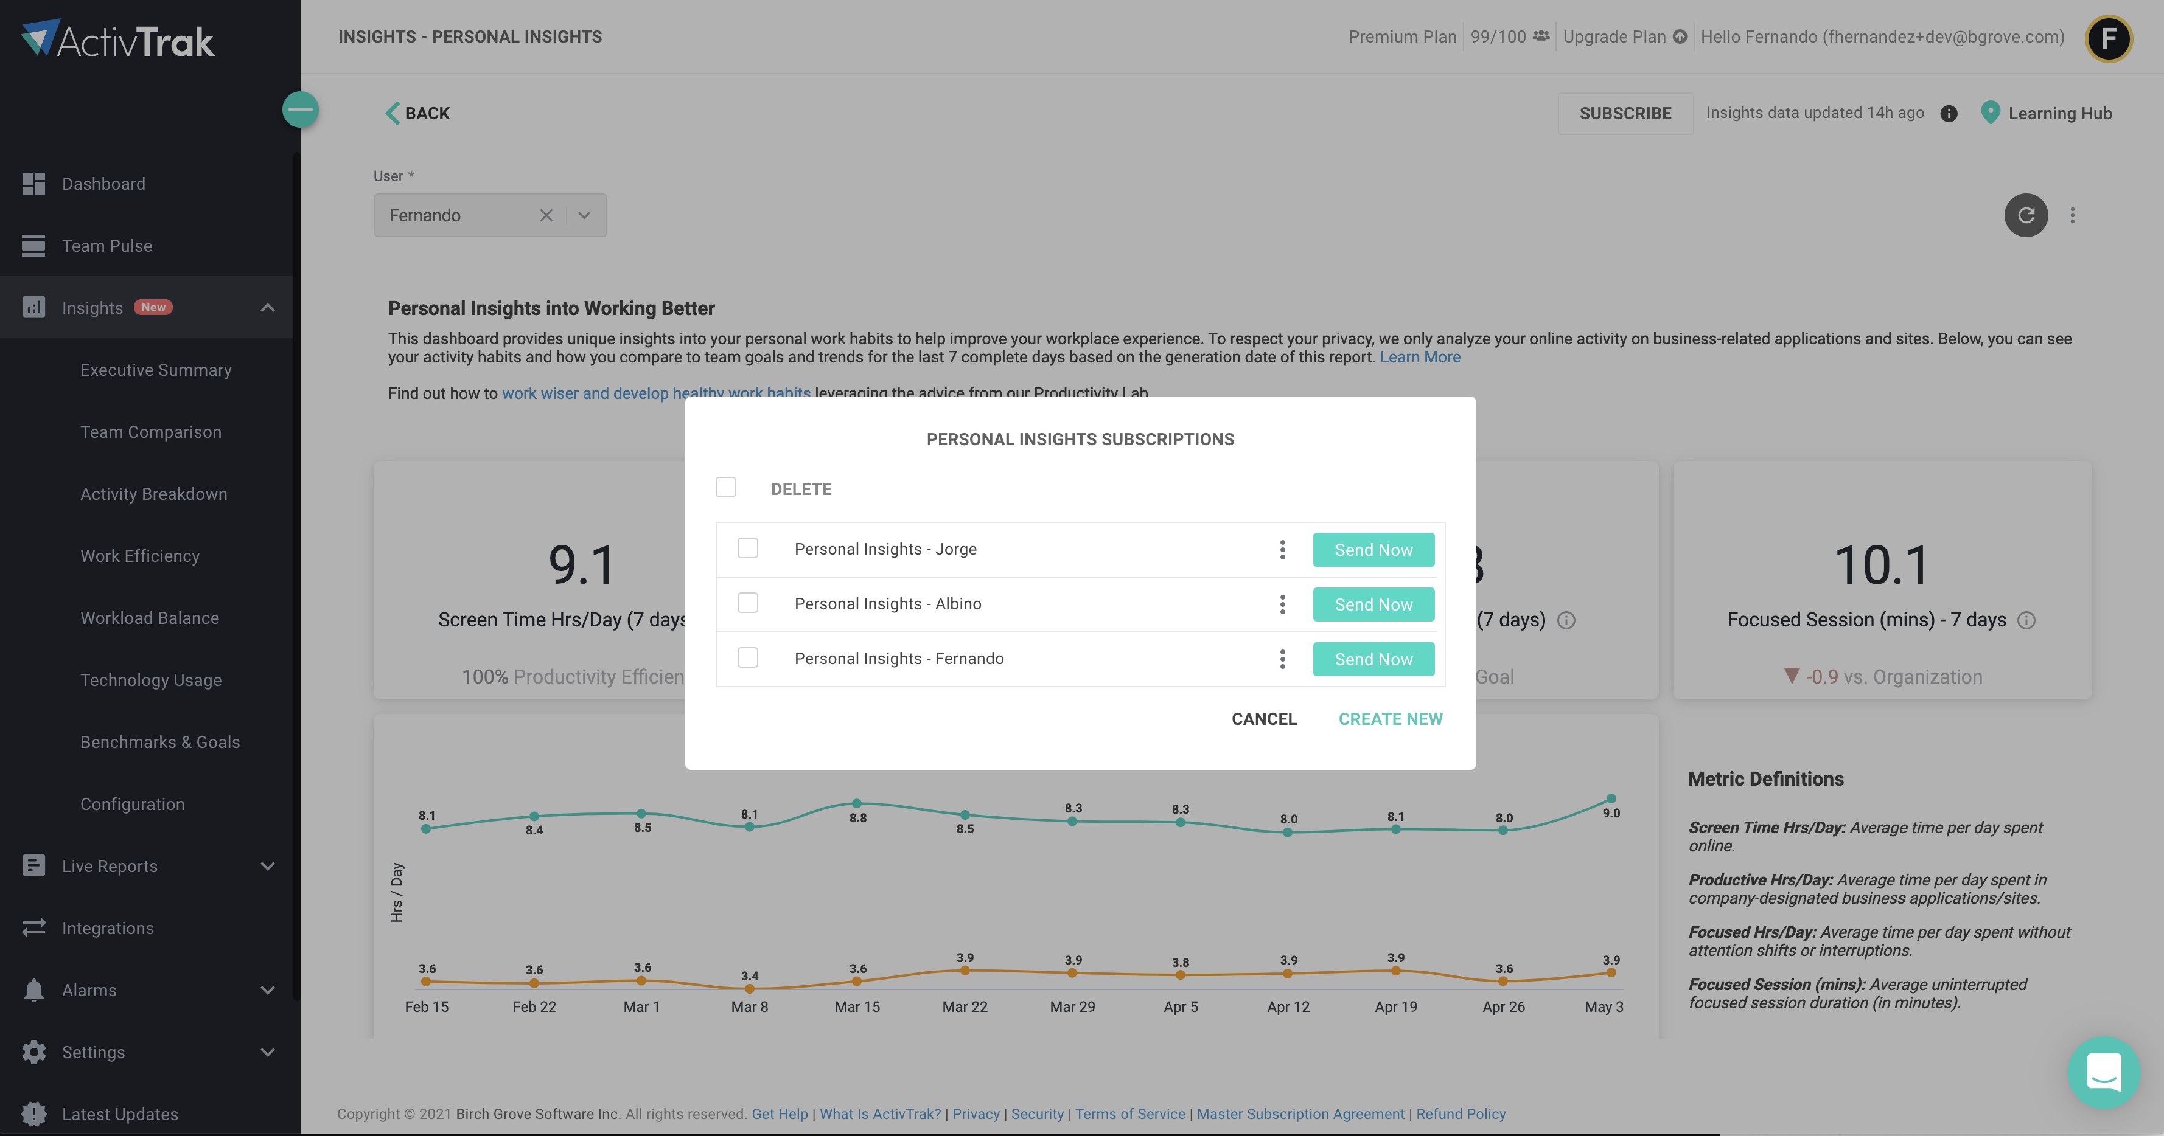Click the Alarms bell icon
Viewport: 2164px width, 1136px height.
pos(33,990)
